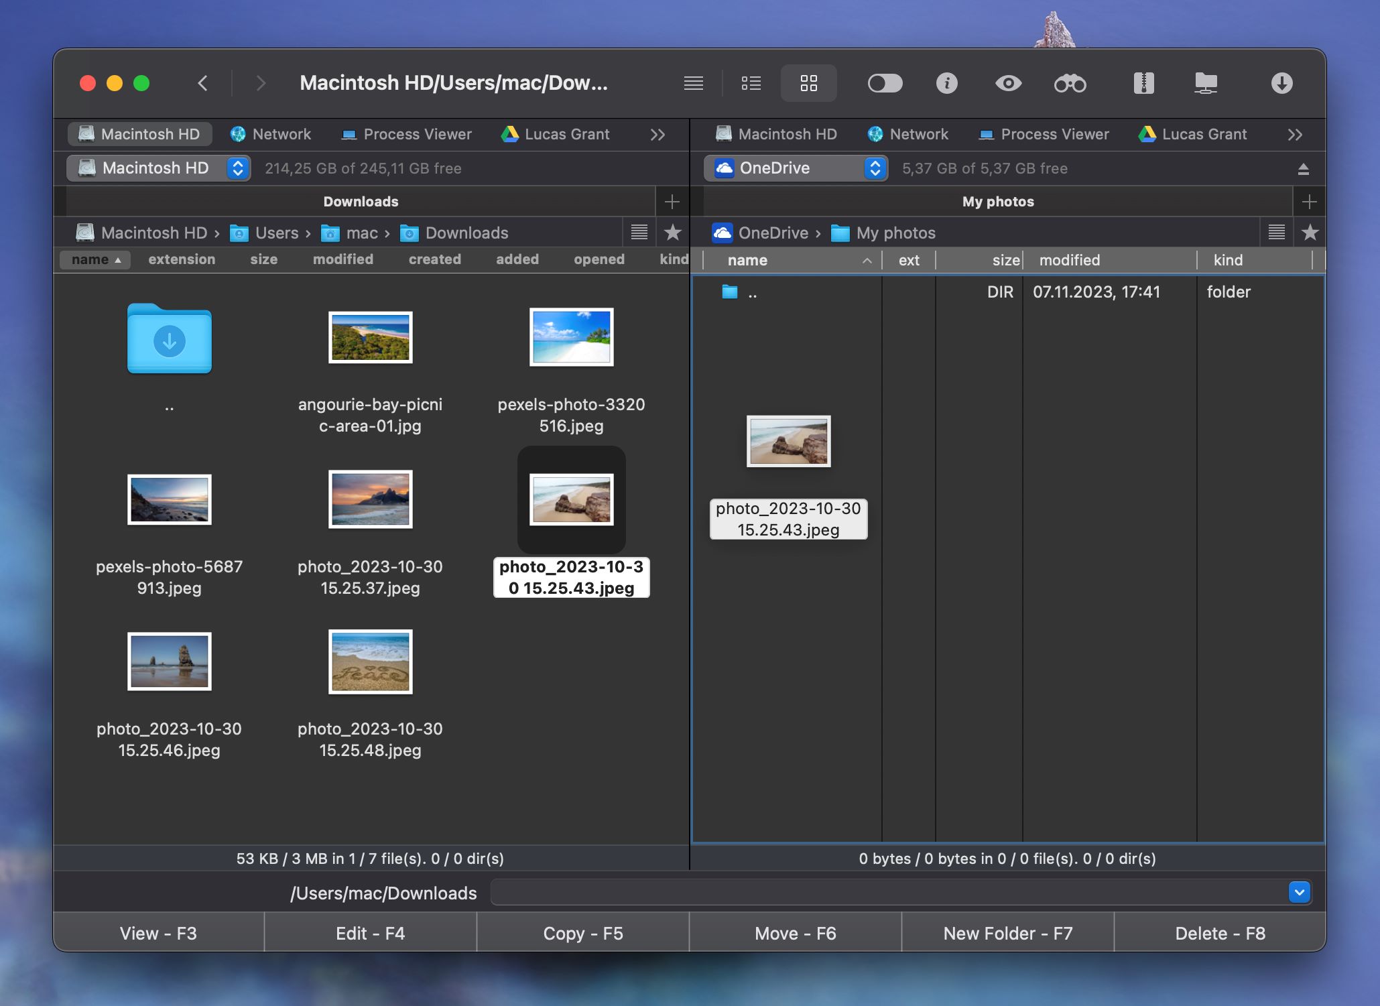Click the View (binoculars) icon in toolbar

pos(1069,84)
